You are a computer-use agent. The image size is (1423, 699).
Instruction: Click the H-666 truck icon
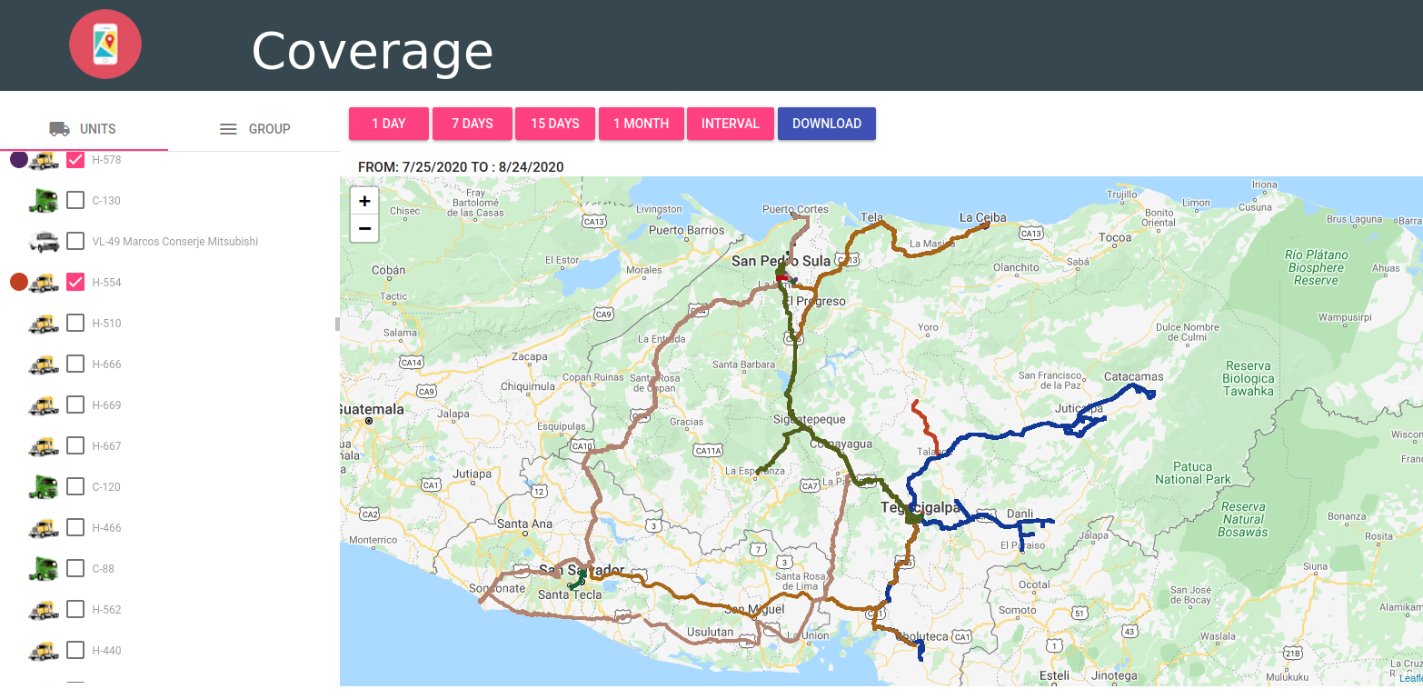tap(44, 364)
